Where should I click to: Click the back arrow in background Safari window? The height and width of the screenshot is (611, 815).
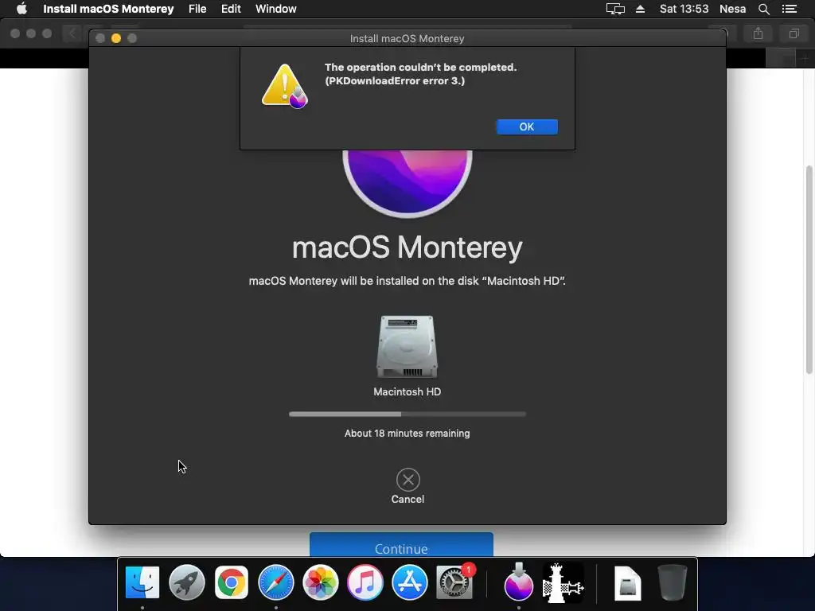click(x=72, y=33)
